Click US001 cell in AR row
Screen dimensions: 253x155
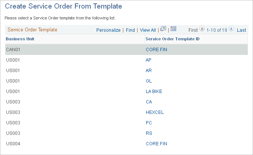click(13, 71)
